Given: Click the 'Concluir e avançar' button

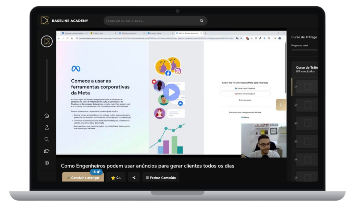Looking at the screenshot, I should click(83, 177).
